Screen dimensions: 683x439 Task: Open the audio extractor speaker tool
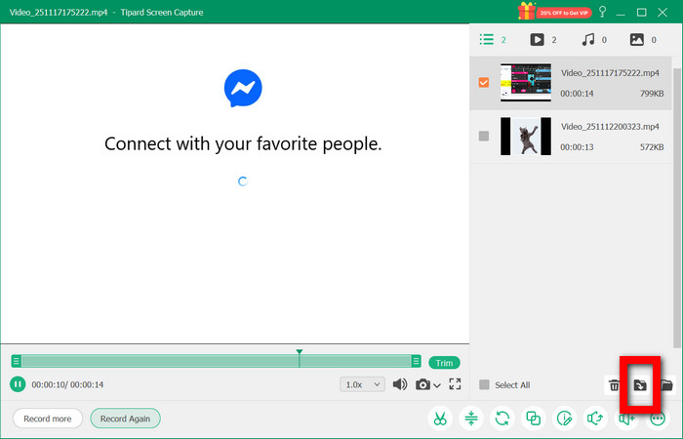595,419
